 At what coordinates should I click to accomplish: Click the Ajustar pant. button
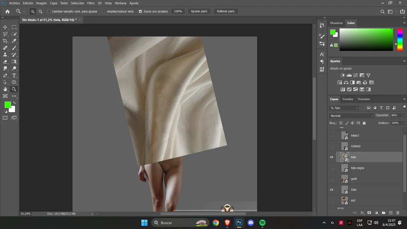point(199,11)
